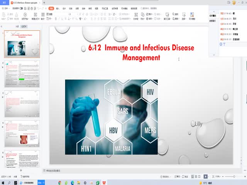Click the print icon in the quick toolbar
247x185 pixels.
coord(32,8)
